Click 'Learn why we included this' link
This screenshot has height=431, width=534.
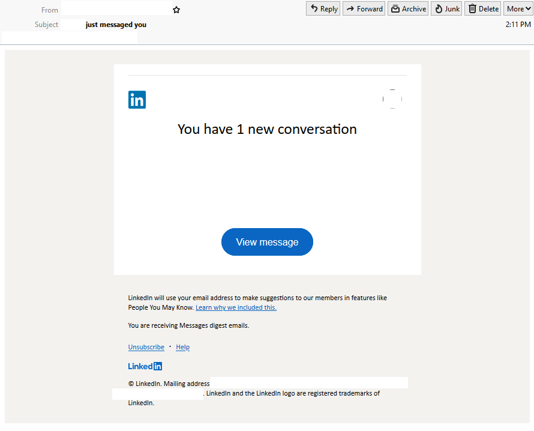point(236,307)
